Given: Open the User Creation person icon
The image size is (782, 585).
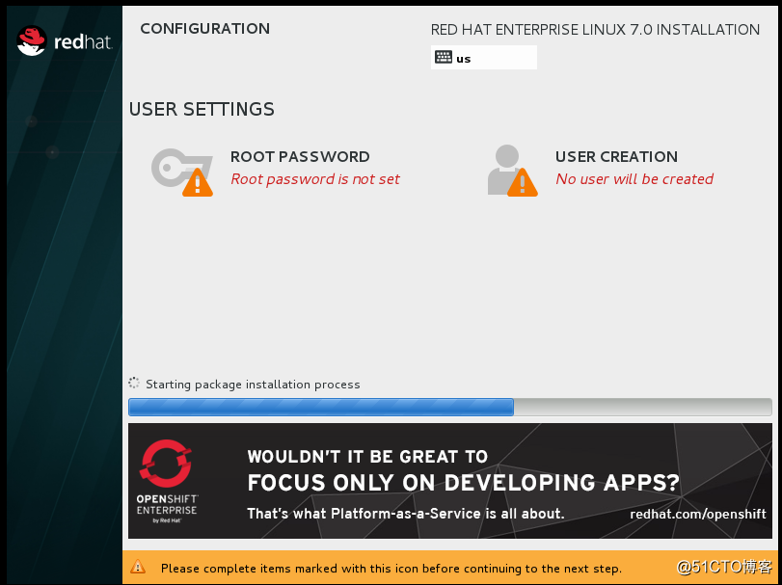Looking at the screenshot, I should [512, 171].
